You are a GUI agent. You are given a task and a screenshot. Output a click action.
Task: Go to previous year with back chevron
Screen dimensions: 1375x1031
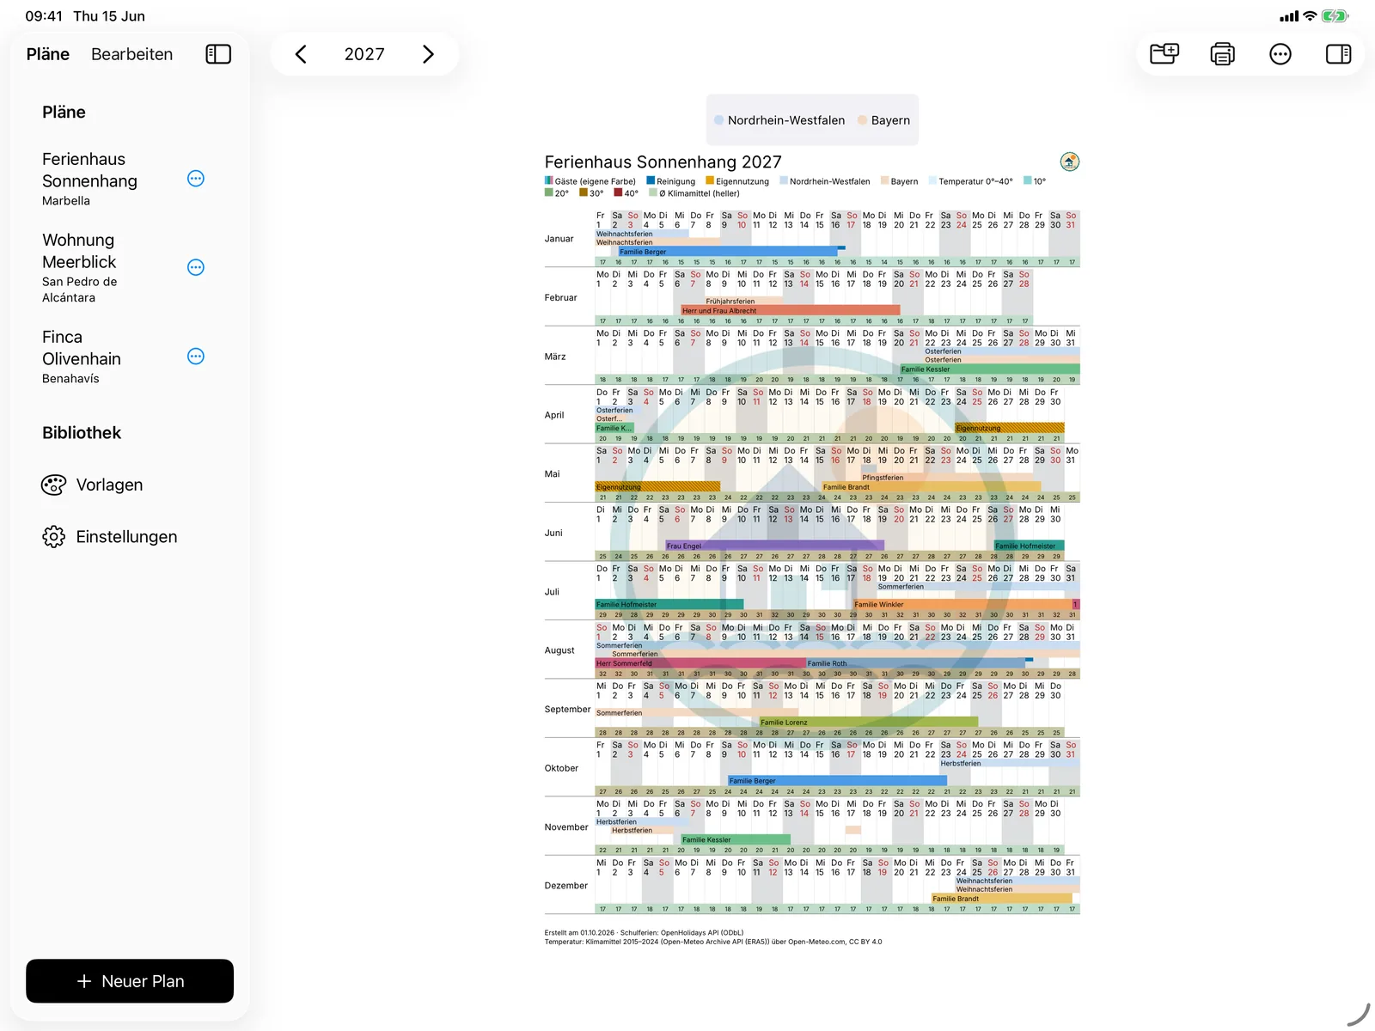301,54
